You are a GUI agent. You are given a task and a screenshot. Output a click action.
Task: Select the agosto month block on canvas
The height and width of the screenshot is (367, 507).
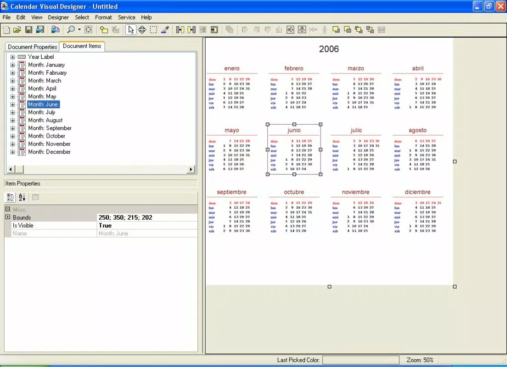(417, 149)
